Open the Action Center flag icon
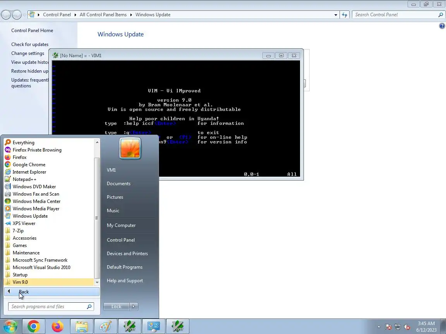Image resolution: width=446 pixels, height=334 pixels. click(388, 327)
